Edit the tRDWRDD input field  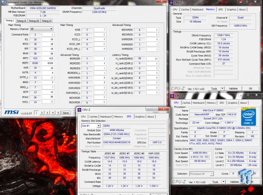click(x=152, y=30)
